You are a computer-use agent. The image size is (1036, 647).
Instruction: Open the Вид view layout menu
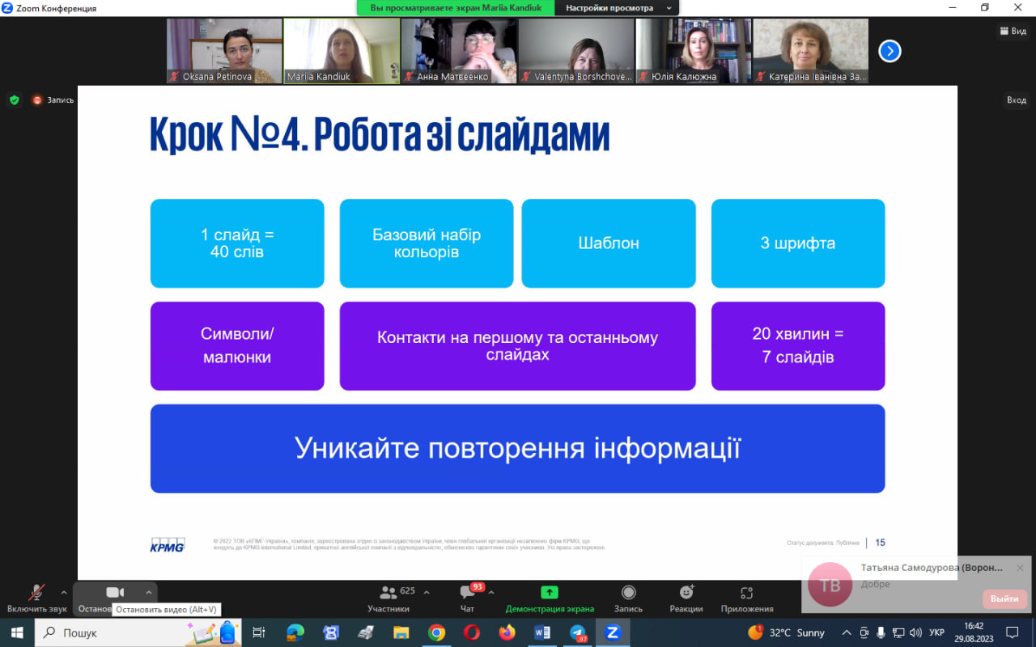coord(1013,31)
